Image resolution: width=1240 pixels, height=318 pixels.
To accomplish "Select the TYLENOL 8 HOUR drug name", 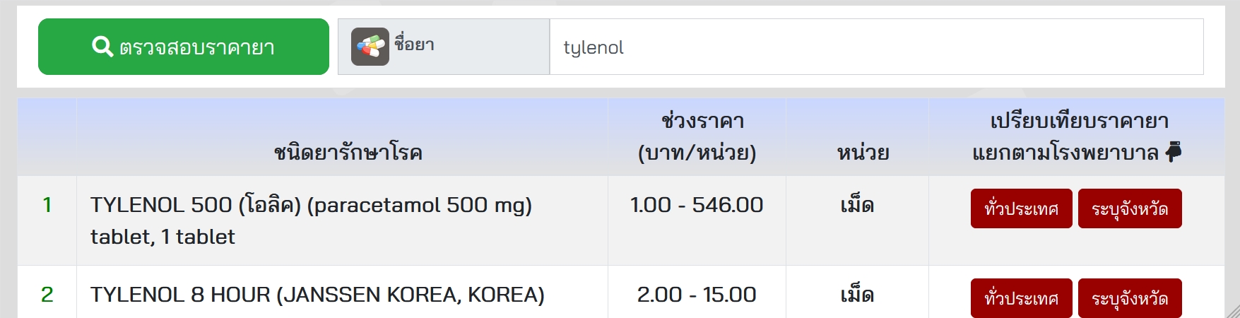I will point(317,295).
